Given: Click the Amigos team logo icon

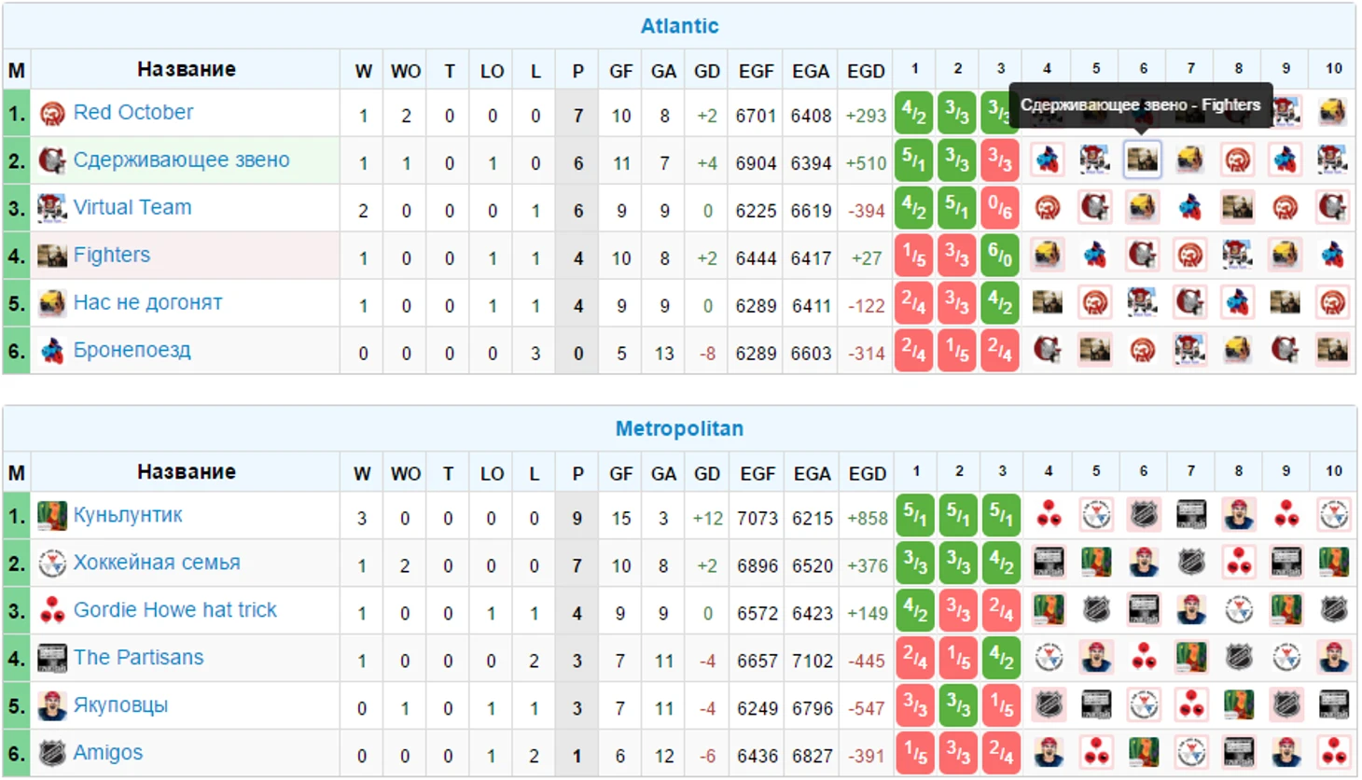Looking at the screenshot, I should 52,753.
